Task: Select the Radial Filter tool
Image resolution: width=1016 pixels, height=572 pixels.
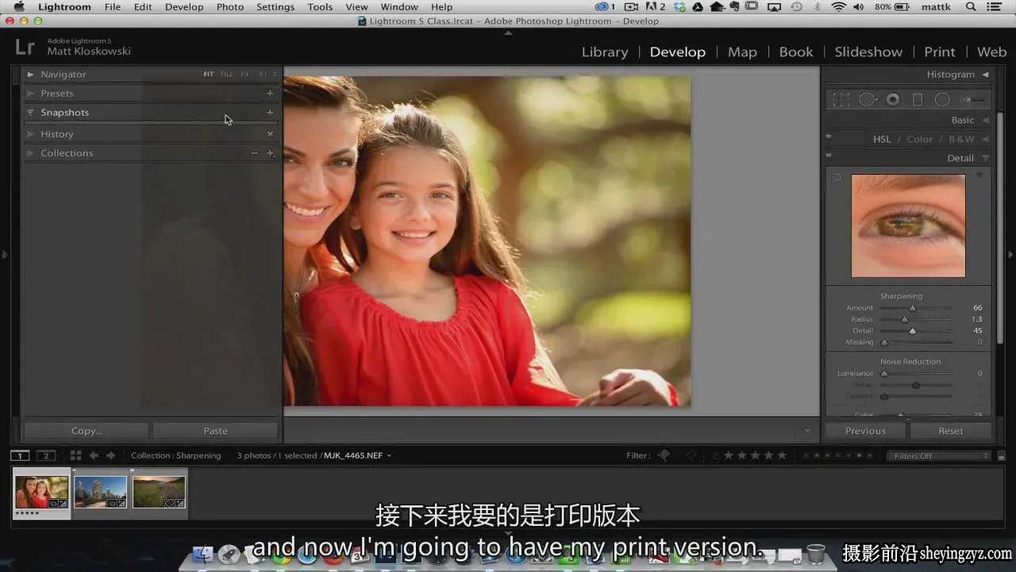Action: [942, 99]
